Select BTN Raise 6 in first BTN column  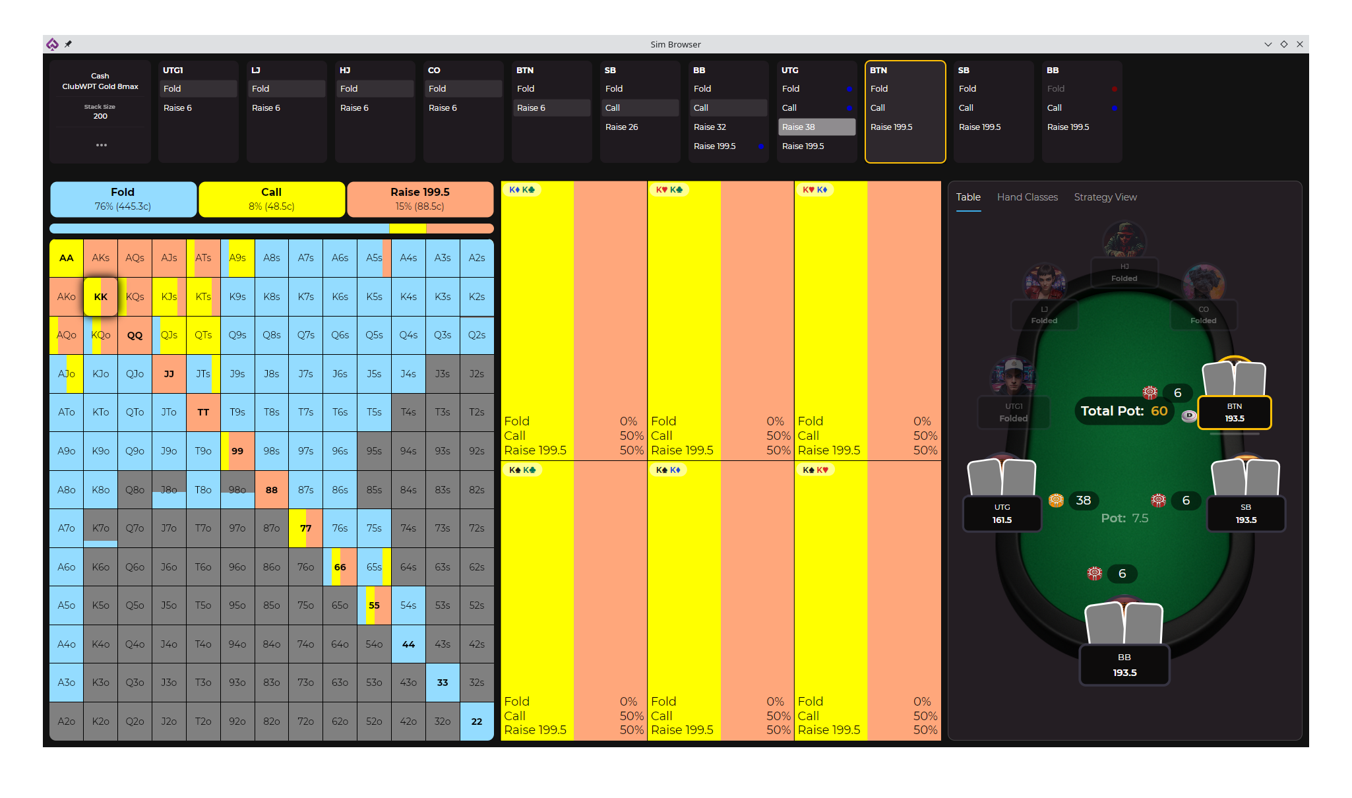[552, 107]
